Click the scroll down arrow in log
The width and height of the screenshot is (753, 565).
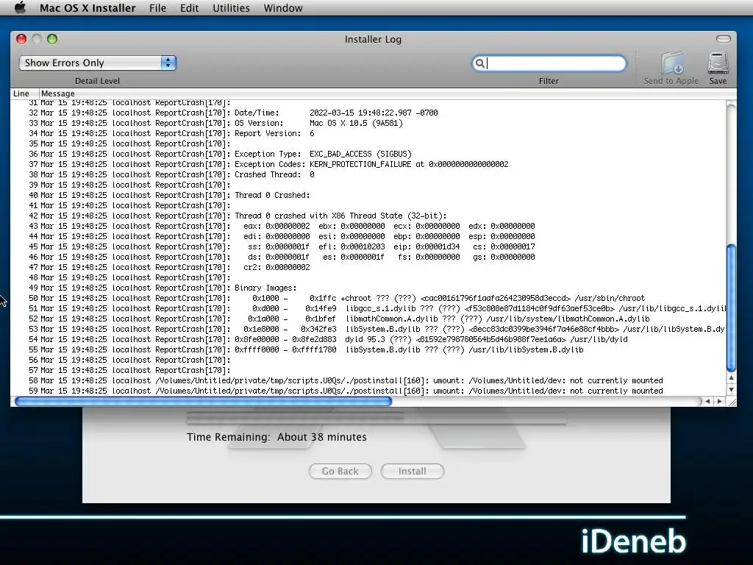731,390
